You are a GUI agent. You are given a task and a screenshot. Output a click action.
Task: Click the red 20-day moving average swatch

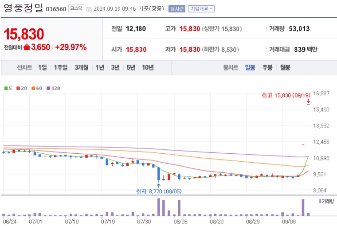18,88
